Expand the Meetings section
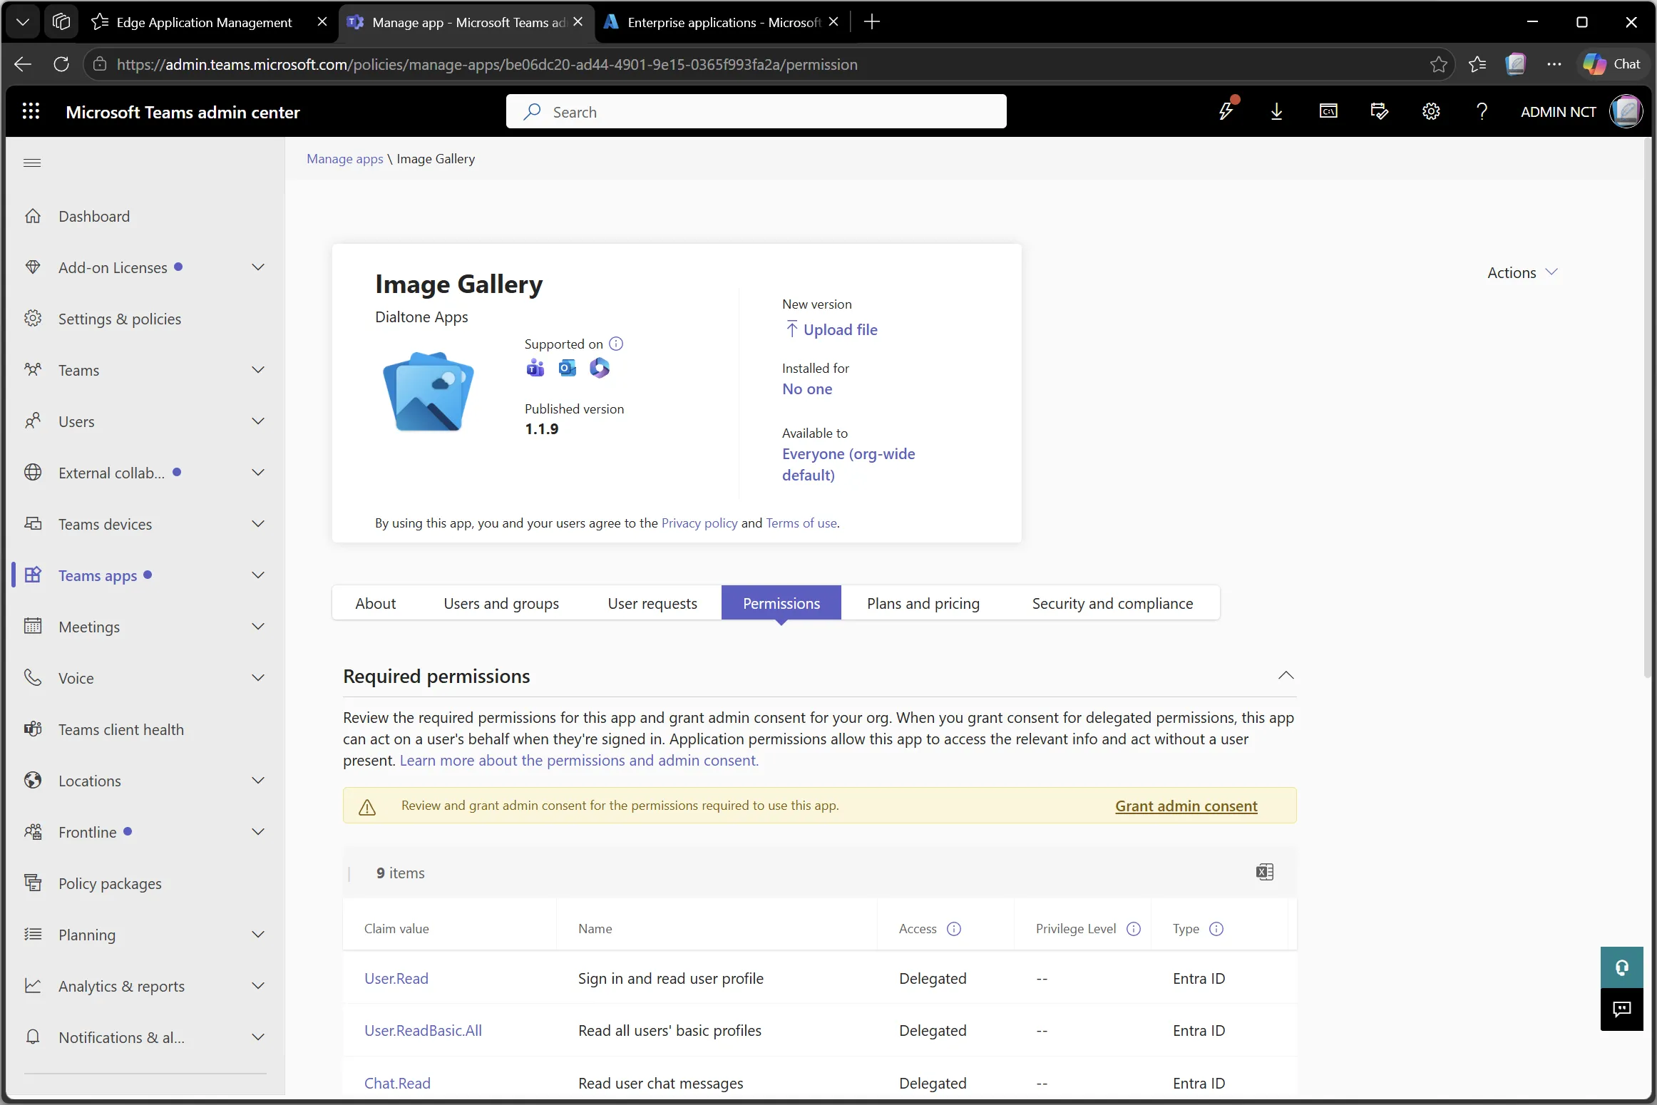 [x=258, y=627]
